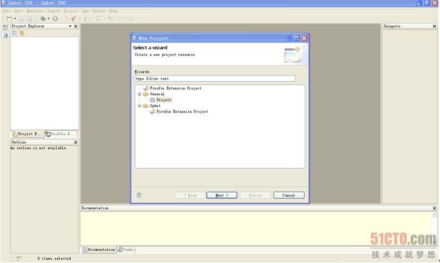Switch to the Project Explorer tab

coord(28,134)
